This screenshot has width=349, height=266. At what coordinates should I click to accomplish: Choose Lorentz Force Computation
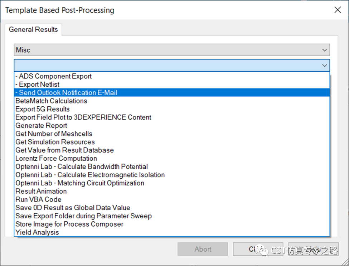point(171,159)
